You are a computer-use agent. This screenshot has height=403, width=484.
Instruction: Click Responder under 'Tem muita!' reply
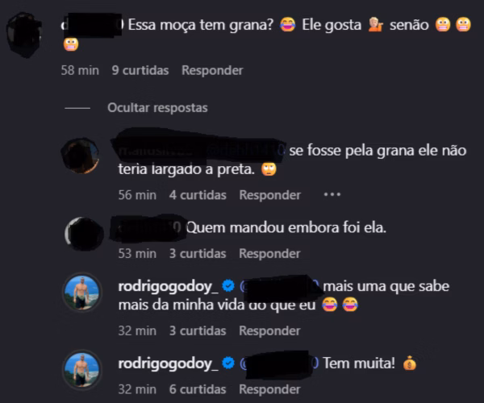(x=269, y=389)
